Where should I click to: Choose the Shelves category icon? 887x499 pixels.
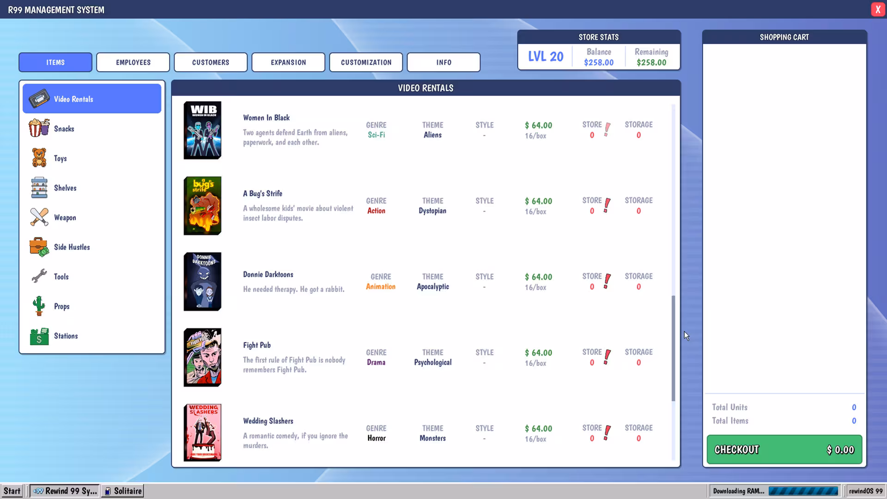(39, 188)
